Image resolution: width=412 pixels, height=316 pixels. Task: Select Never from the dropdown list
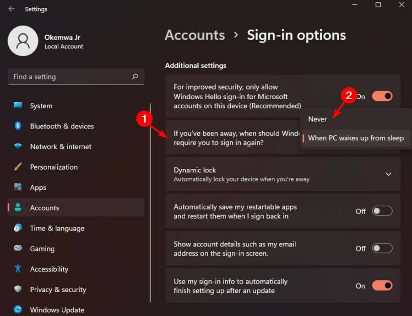[x=318, y=119]
